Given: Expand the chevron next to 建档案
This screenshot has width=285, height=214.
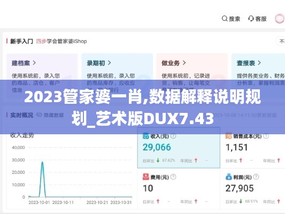Looking at the screenshot, I should tap(34, 63).
